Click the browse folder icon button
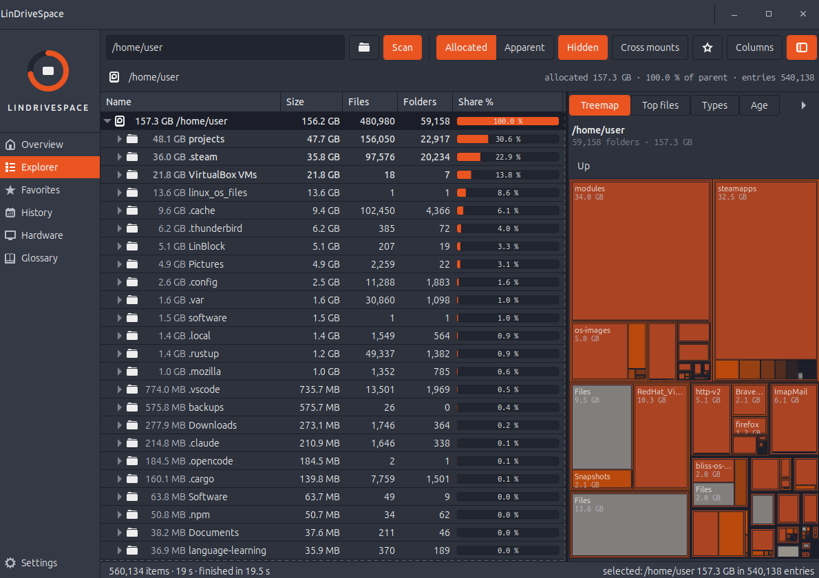 pyautogui.click(x=364, y=47)
